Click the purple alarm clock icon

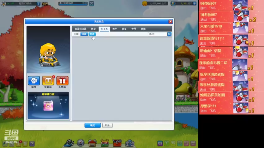[160, 143]
